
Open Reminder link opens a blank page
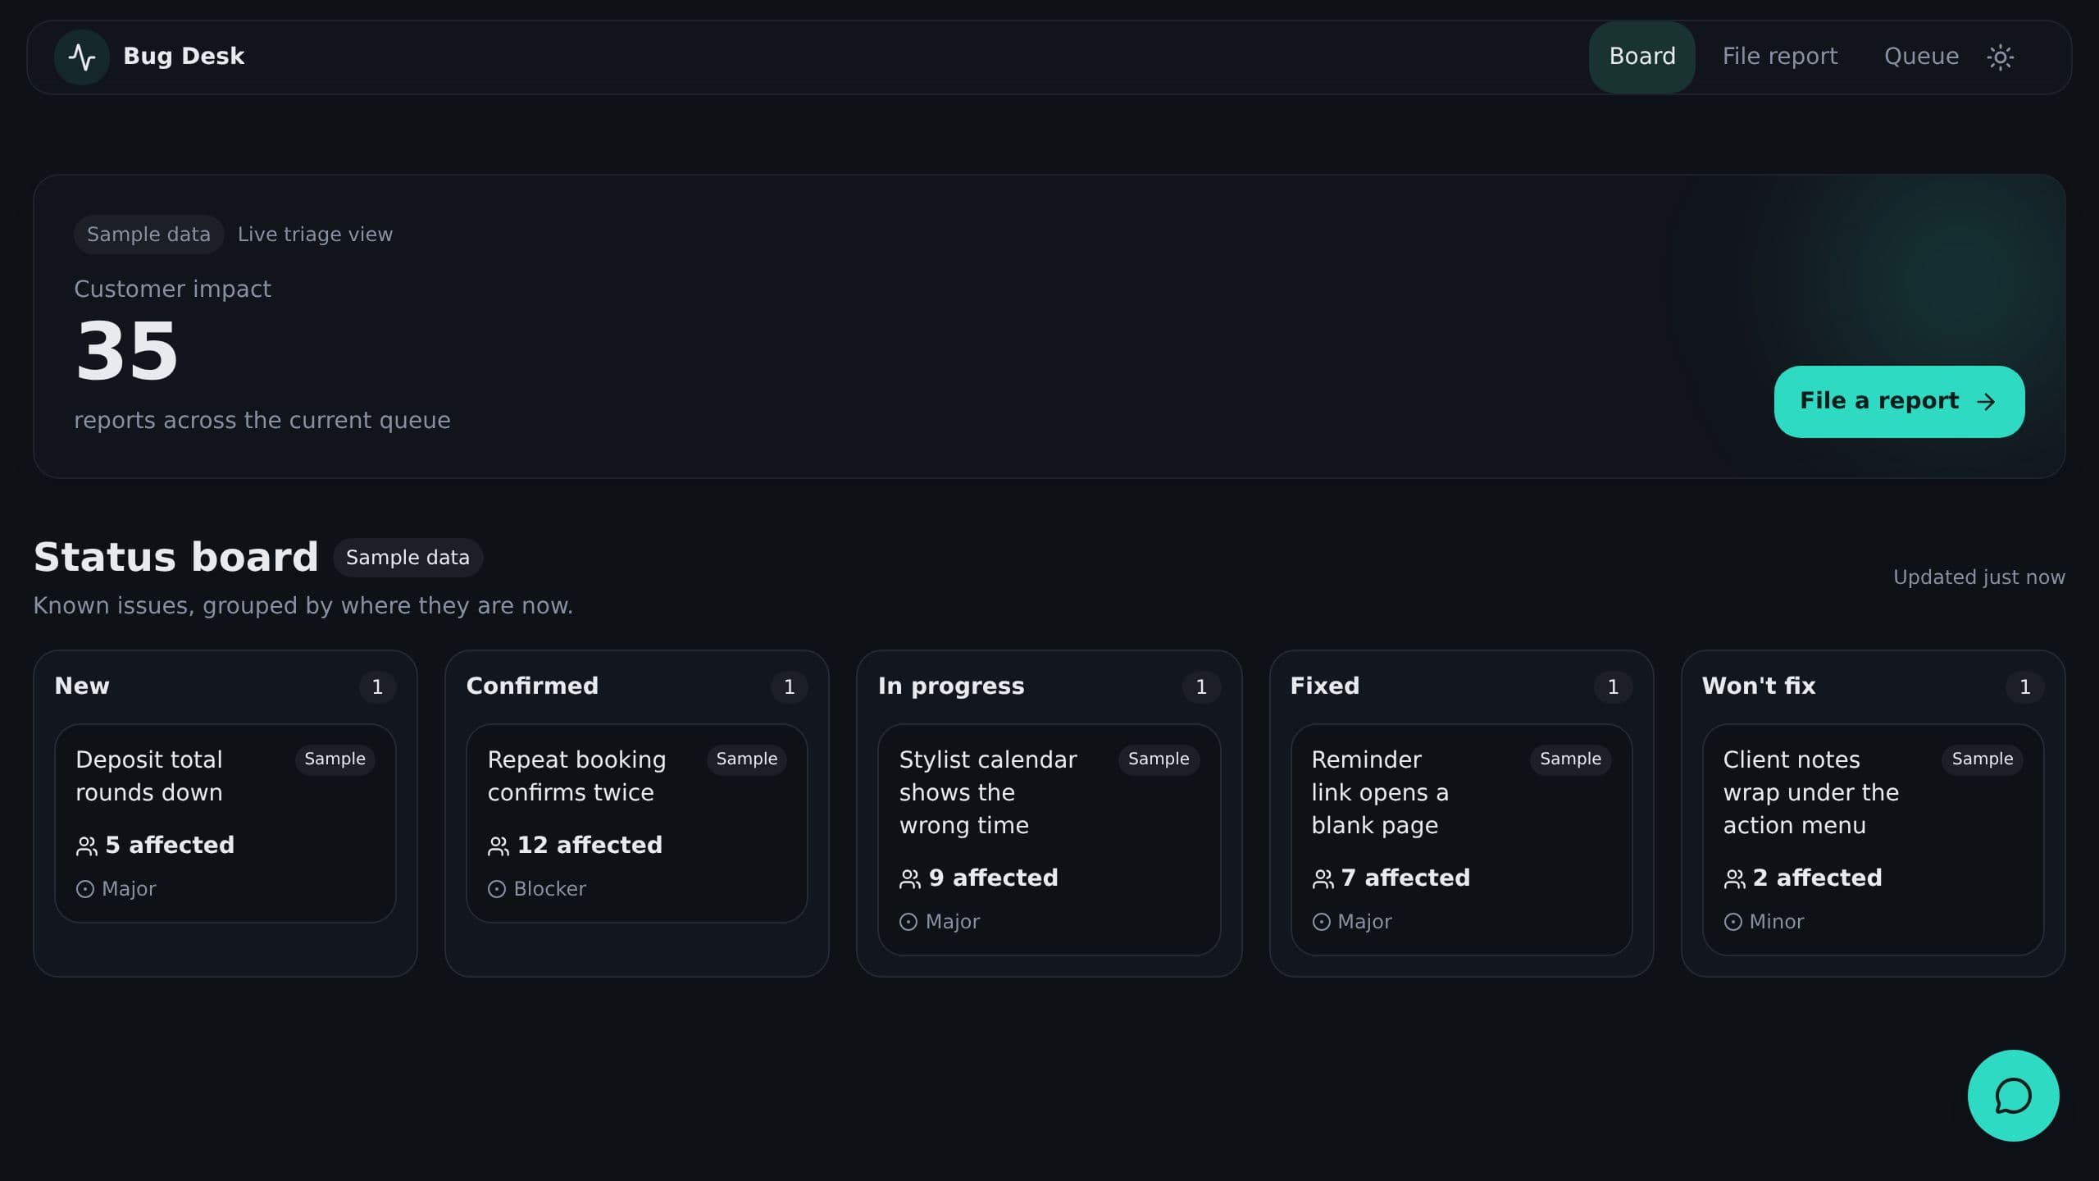point(1461,840)
